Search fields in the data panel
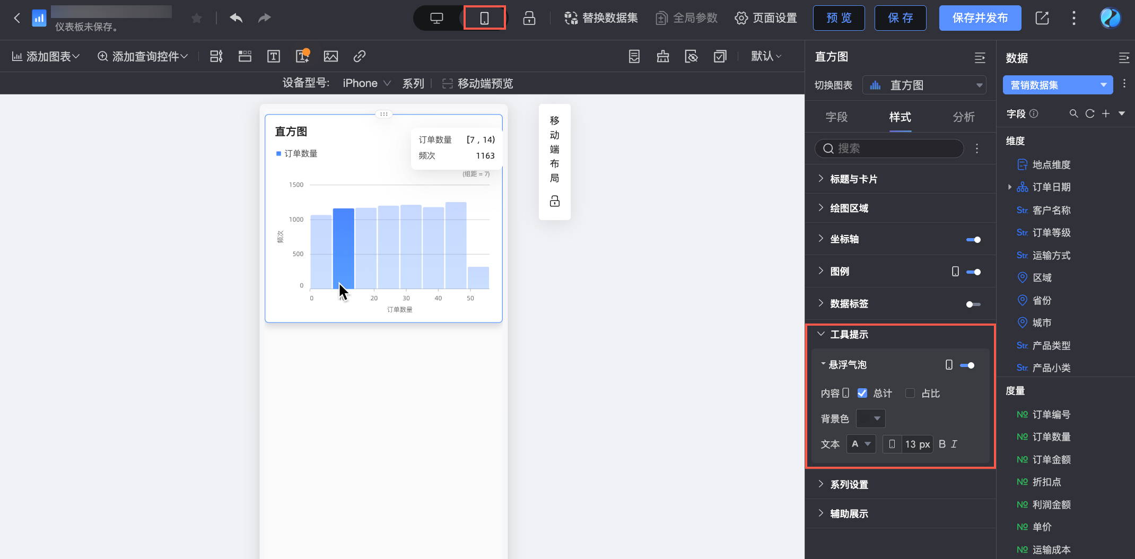The image size is (1135, 559). click(x=1074, y=113)
